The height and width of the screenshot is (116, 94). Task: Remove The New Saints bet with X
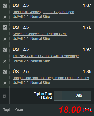(x=5, y=61)
